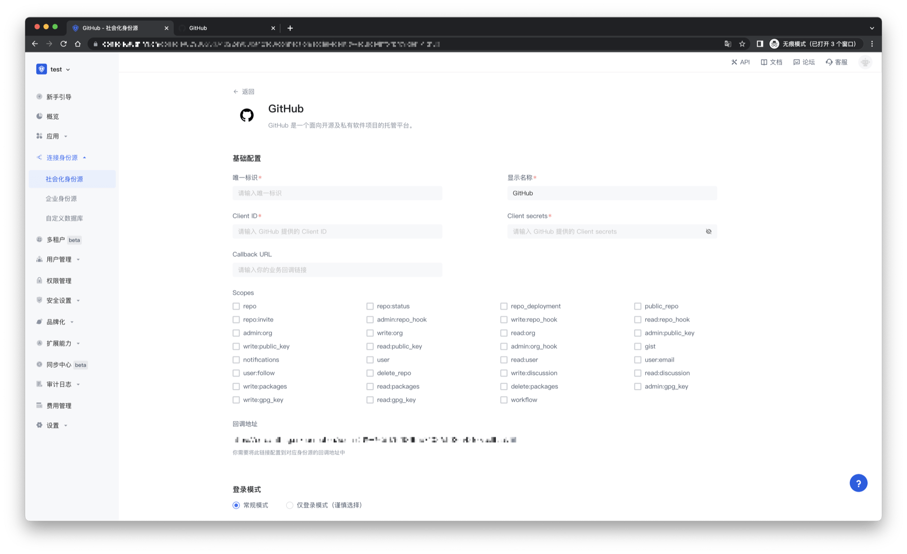The image size is (907, 554).
Task: Open the API link in top bar
Action: [740, 62]
